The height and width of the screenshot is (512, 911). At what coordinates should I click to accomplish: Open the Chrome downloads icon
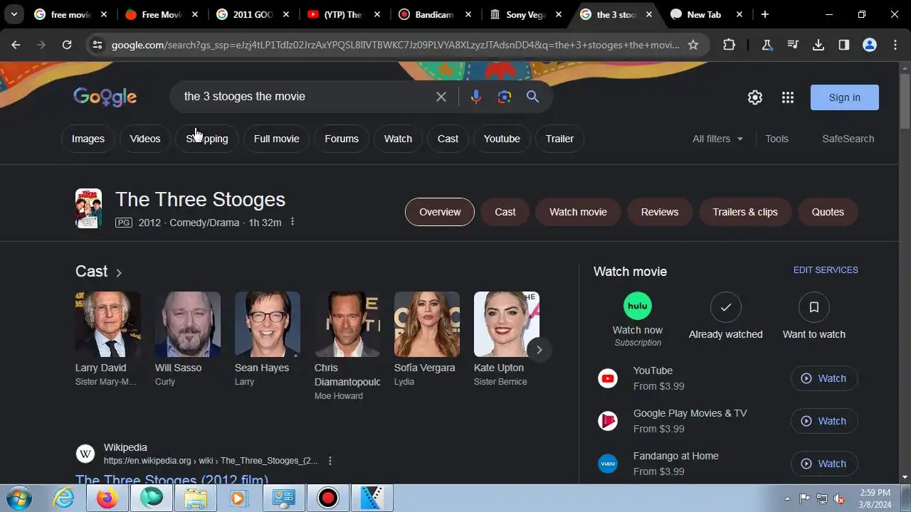tap(818, 45)
